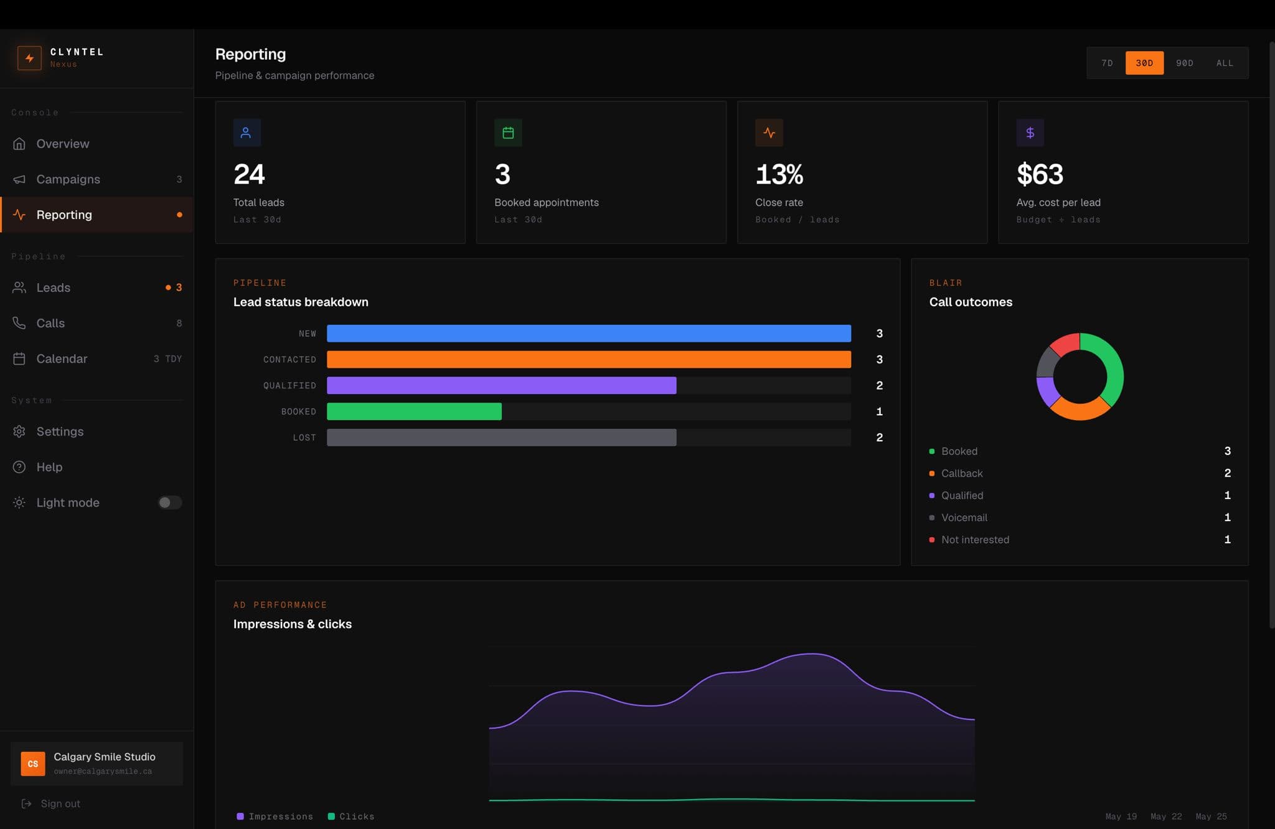
Task: Click the Sign out arrow icon
Action: 26,803
